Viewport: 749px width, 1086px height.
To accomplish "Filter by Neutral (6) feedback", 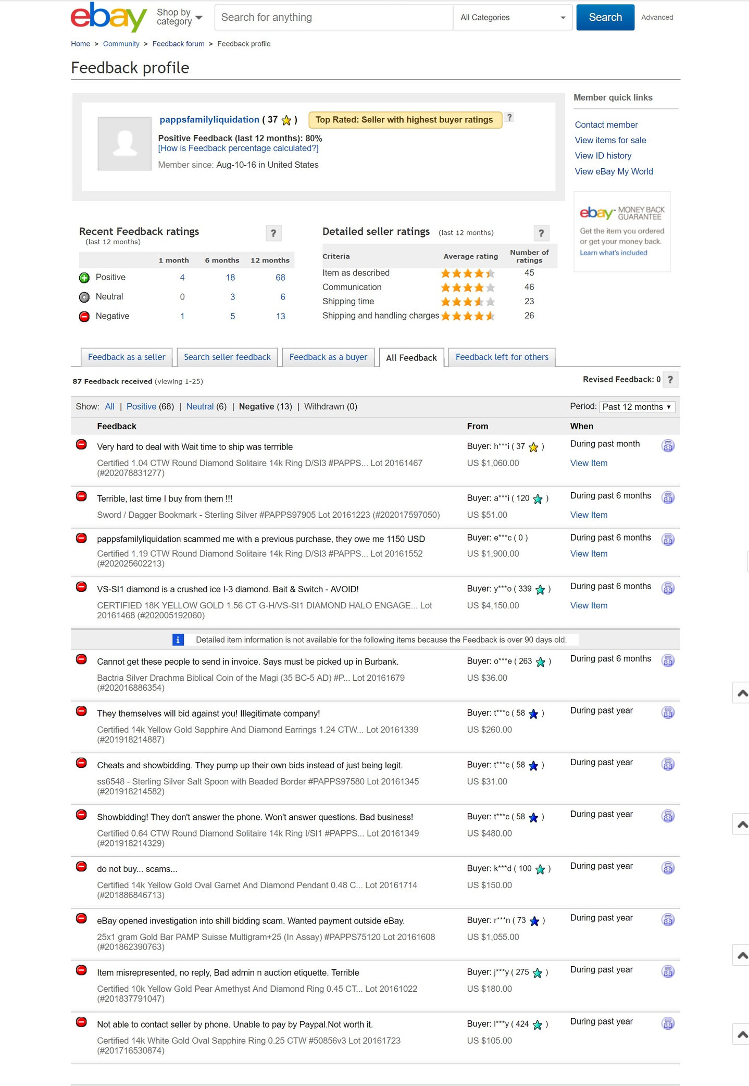I will 206,406.
